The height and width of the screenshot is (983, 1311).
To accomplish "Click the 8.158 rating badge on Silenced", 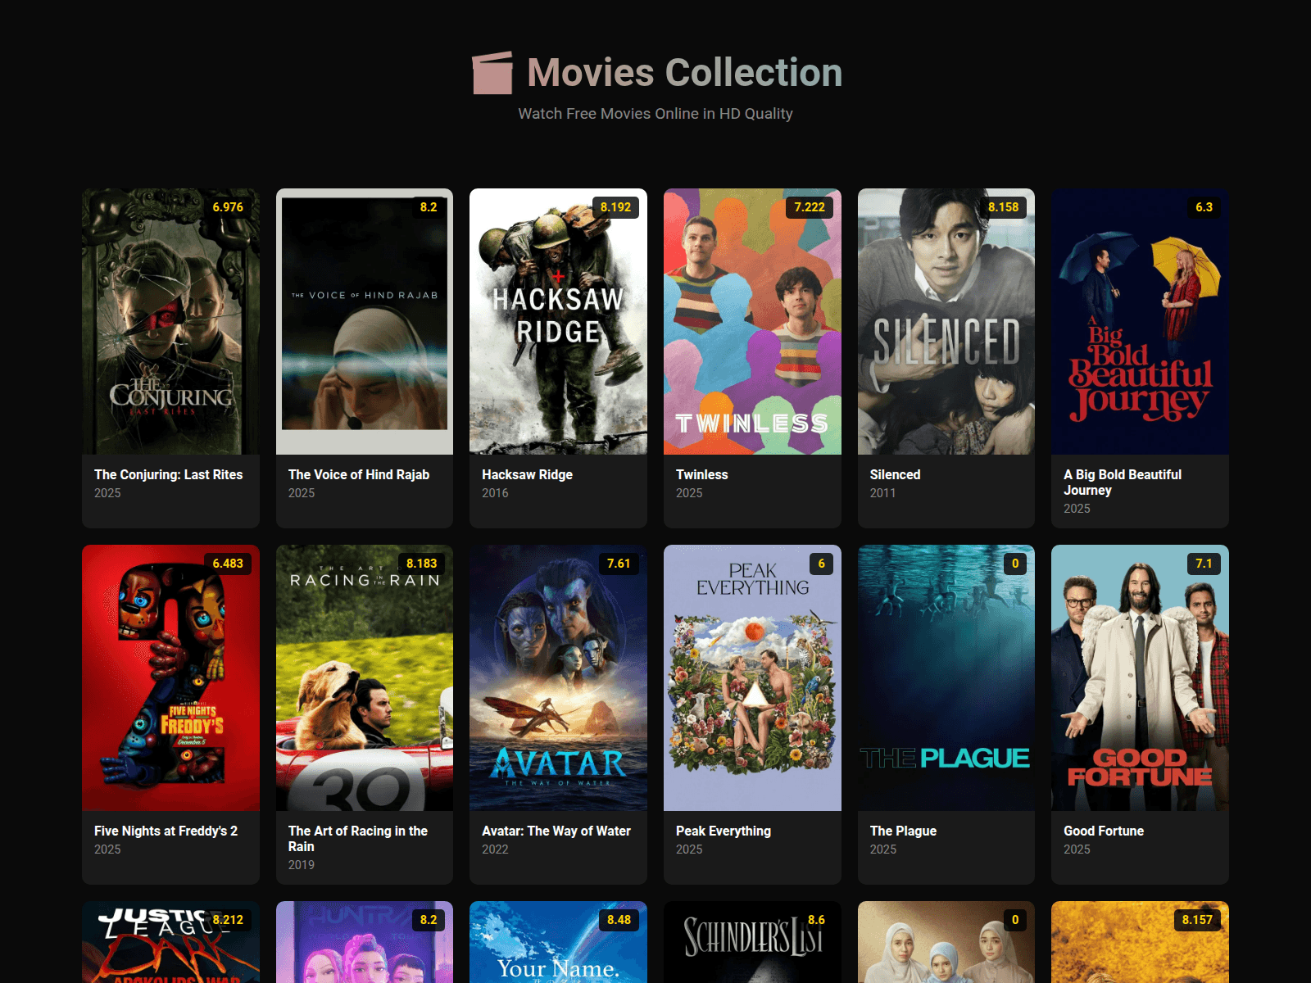I will (1003, 207).
